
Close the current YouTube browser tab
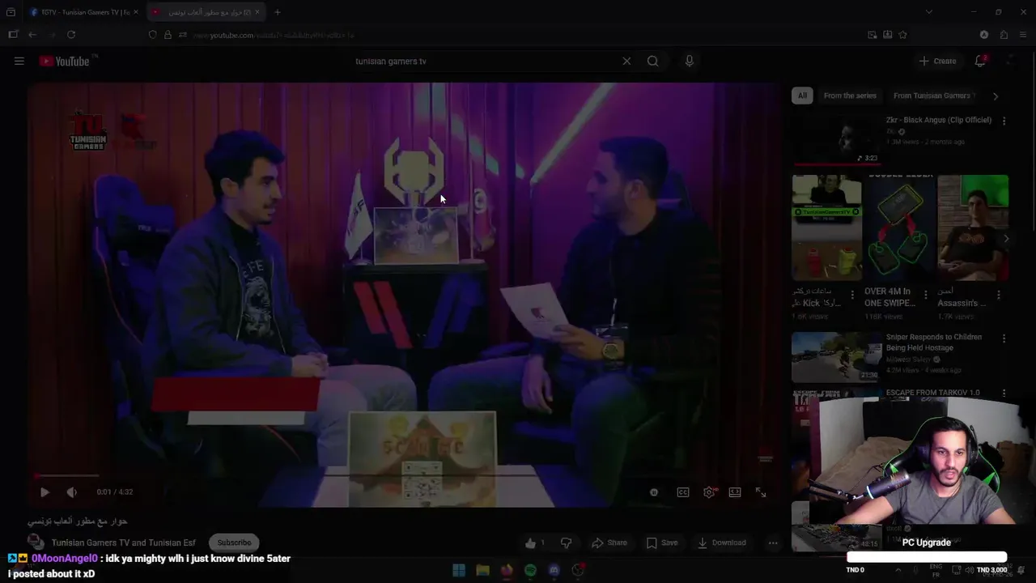(x=259, y=12)
